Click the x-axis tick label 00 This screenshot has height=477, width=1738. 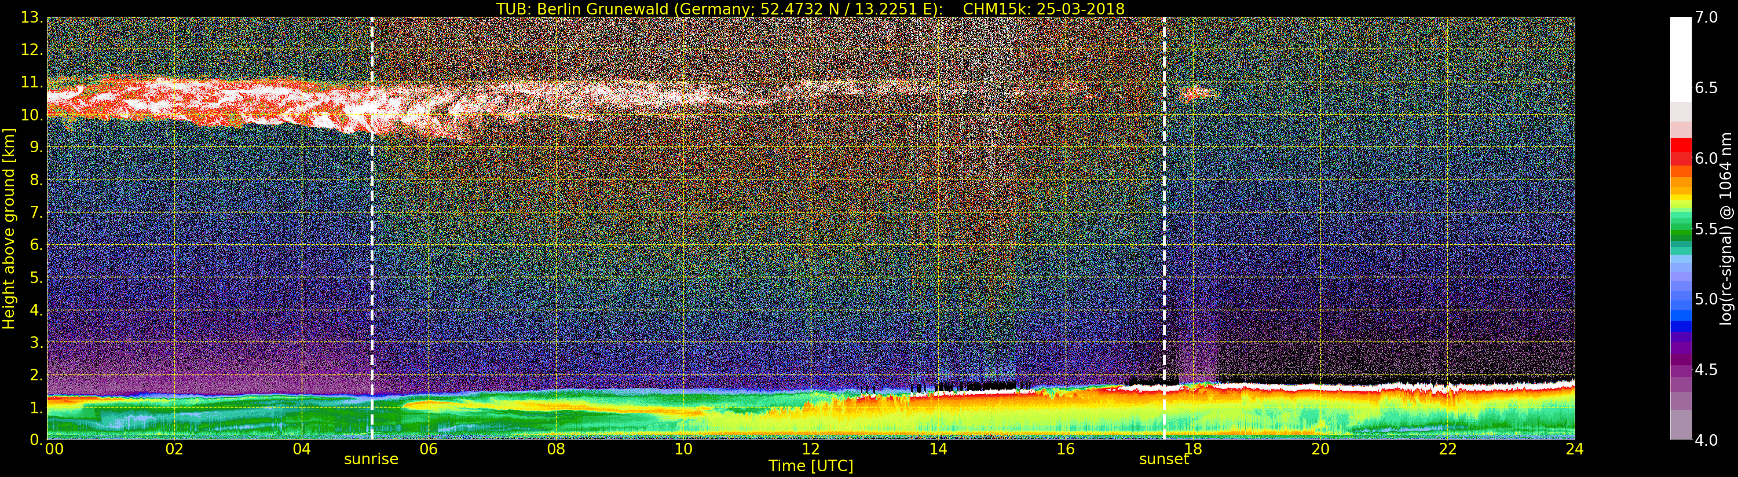(54, 449)
